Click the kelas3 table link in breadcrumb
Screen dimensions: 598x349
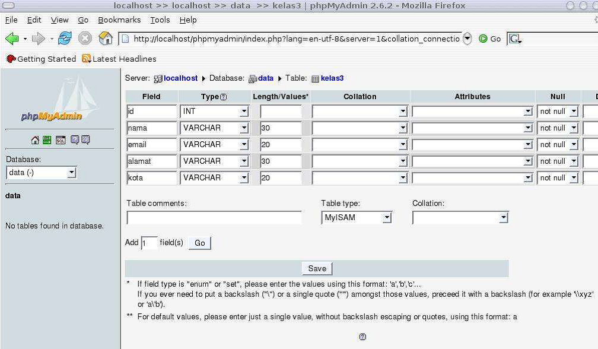coord(332,78)
